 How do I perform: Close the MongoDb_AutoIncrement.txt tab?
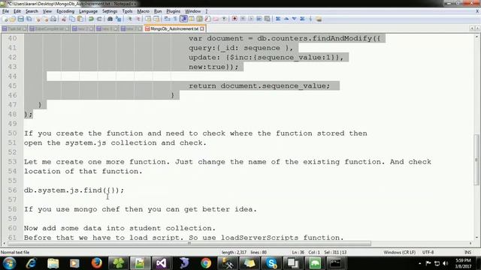[x=202, y=28]
